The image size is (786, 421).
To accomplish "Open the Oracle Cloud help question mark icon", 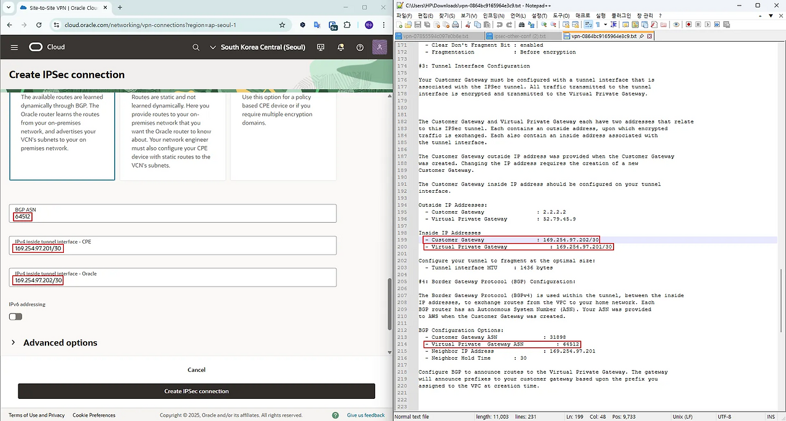I will click(x=360, y=47).
